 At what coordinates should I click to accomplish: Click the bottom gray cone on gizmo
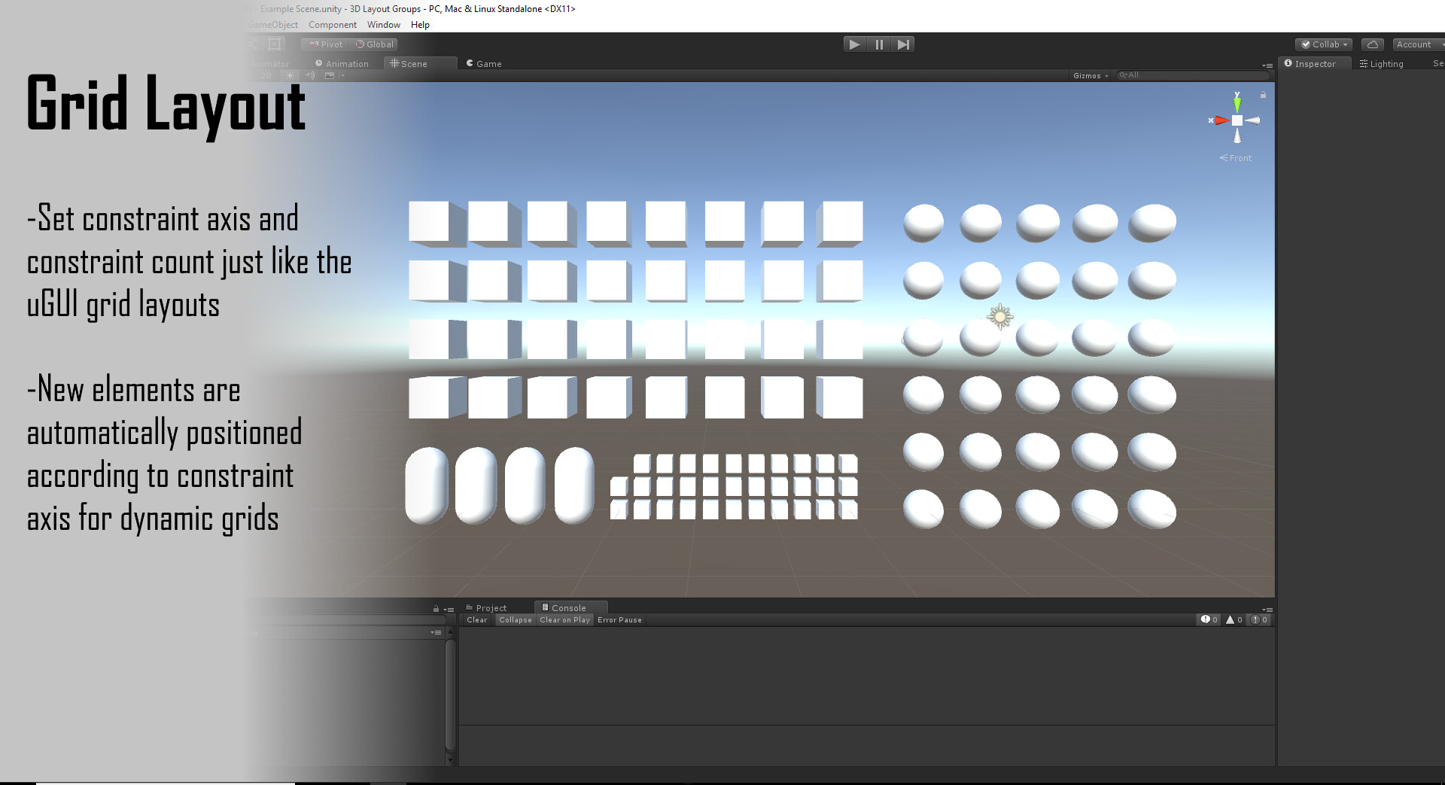[1237, 136]
